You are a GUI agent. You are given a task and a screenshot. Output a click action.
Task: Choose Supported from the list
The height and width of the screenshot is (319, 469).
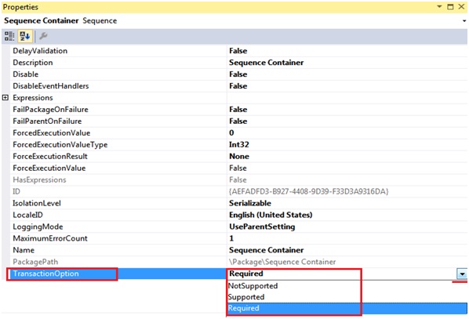246,297
